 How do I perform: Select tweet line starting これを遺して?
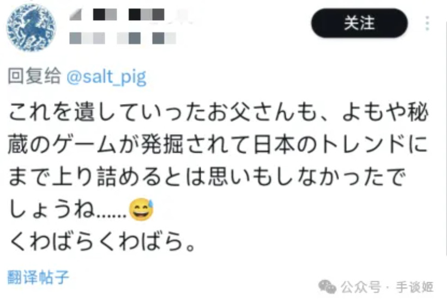[219, 112]
